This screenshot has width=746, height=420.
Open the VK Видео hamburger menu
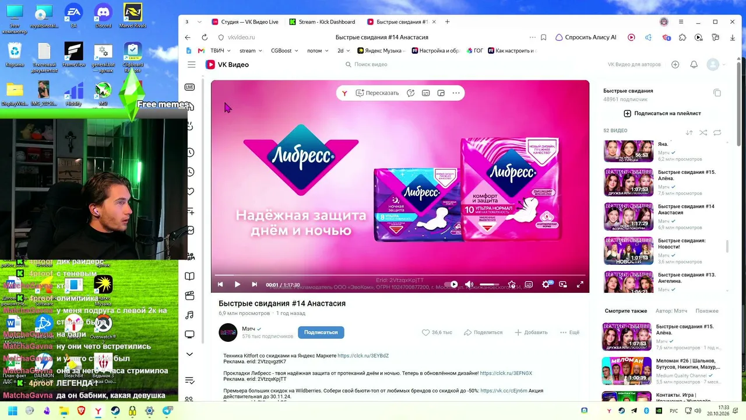tap(191, 65)
